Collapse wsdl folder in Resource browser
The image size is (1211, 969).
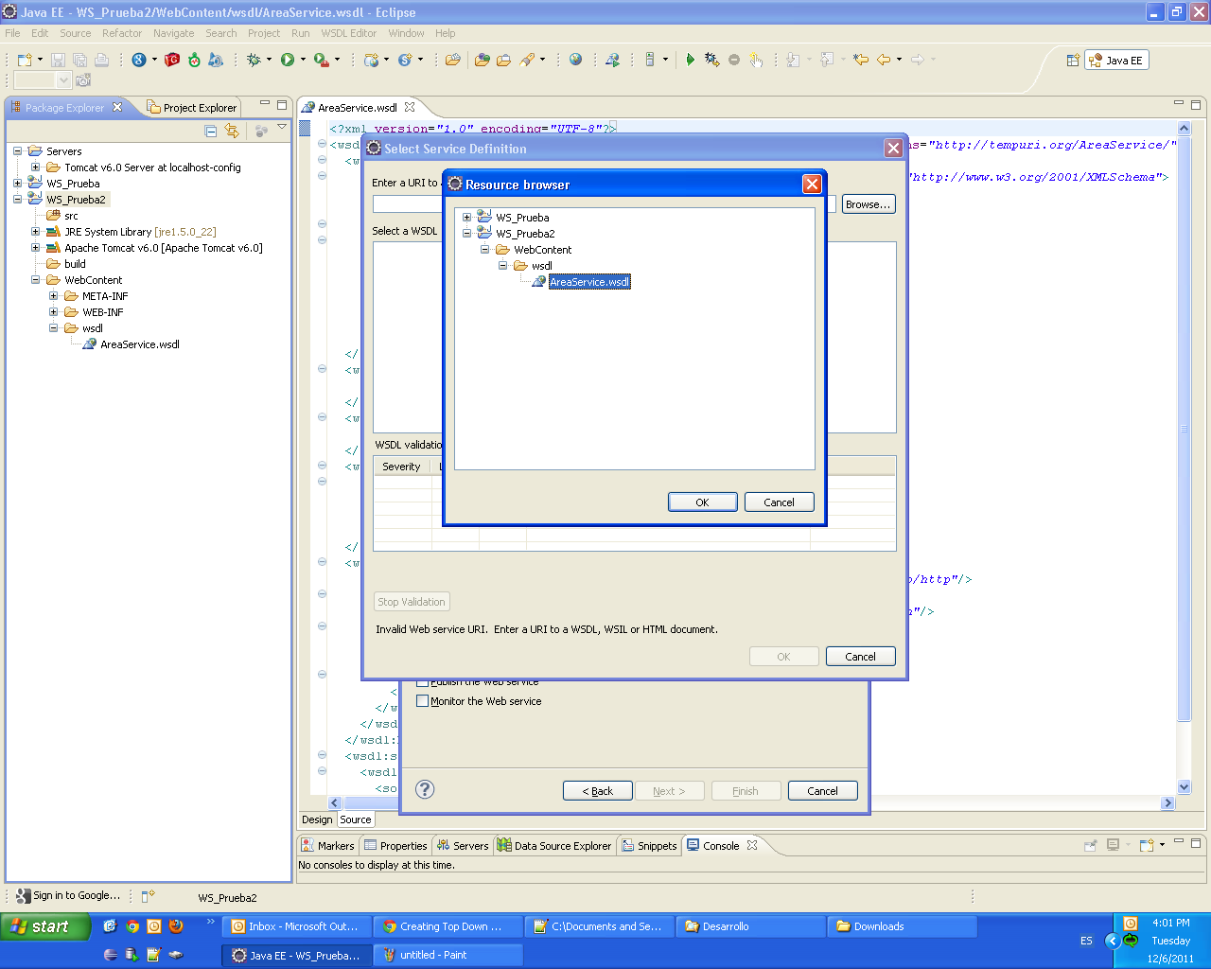coord(502,266)
